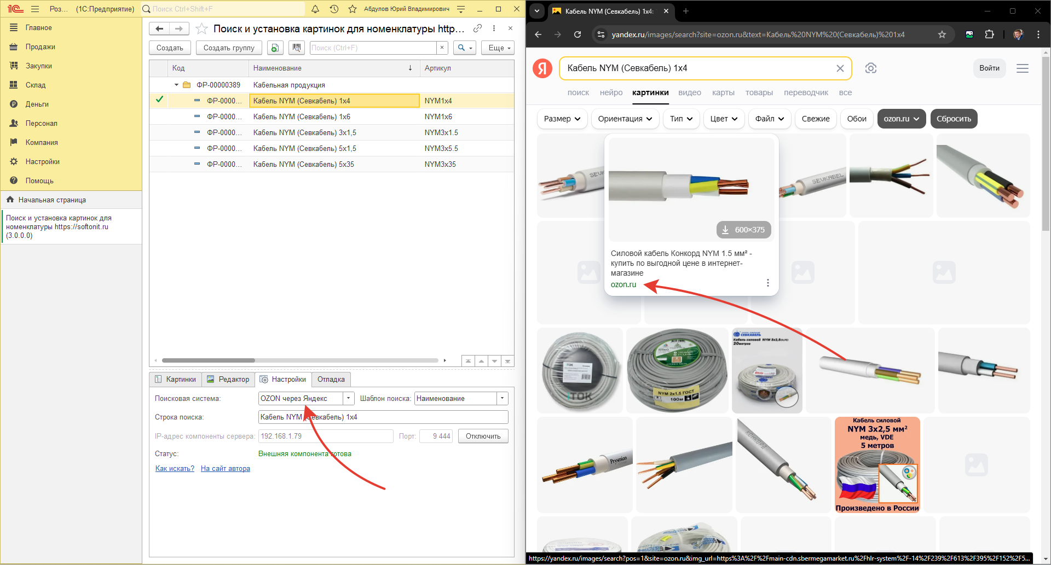The image size is (1051, 565).
Task: Click the barcode icon in the toolbar
Action: pyautogui.click(x=297, y=48)
